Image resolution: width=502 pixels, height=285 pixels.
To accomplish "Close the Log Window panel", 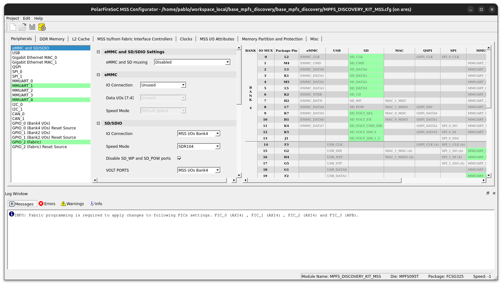I will 494,193.
